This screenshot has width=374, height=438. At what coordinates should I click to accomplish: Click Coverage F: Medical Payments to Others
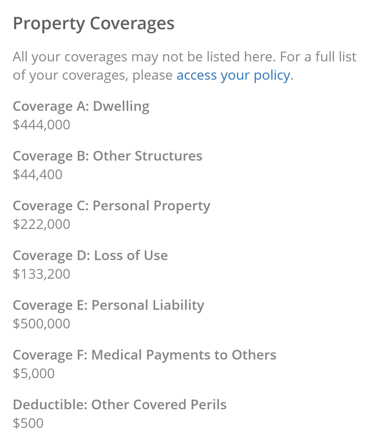click(145, 355)
